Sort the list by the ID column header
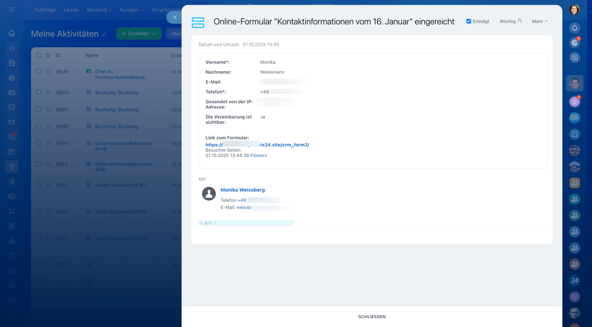The height and width of the screenshot is (327, 592). (58, 55)
